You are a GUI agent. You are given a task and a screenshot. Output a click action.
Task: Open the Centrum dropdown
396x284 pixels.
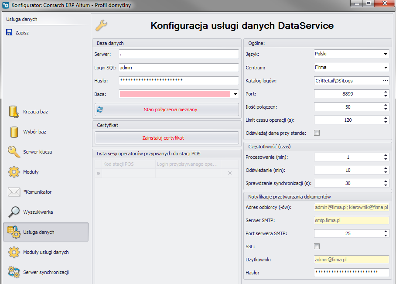[386, 68]
